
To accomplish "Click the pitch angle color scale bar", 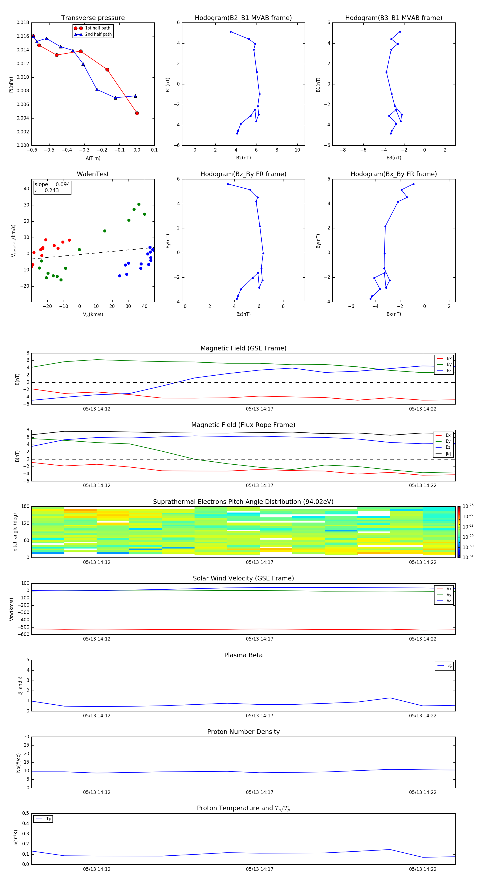I will (x=459, y=532).
